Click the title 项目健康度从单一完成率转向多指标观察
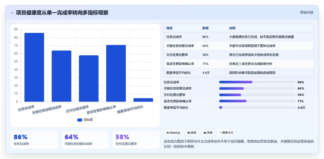Viewport: 324px width, 159px height. tap(62, 13)
